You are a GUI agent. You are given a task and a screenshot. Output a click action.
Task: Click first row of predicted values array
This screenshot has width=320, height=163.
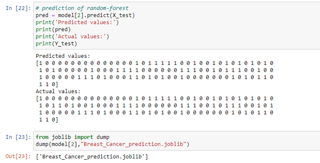point(155,63)
